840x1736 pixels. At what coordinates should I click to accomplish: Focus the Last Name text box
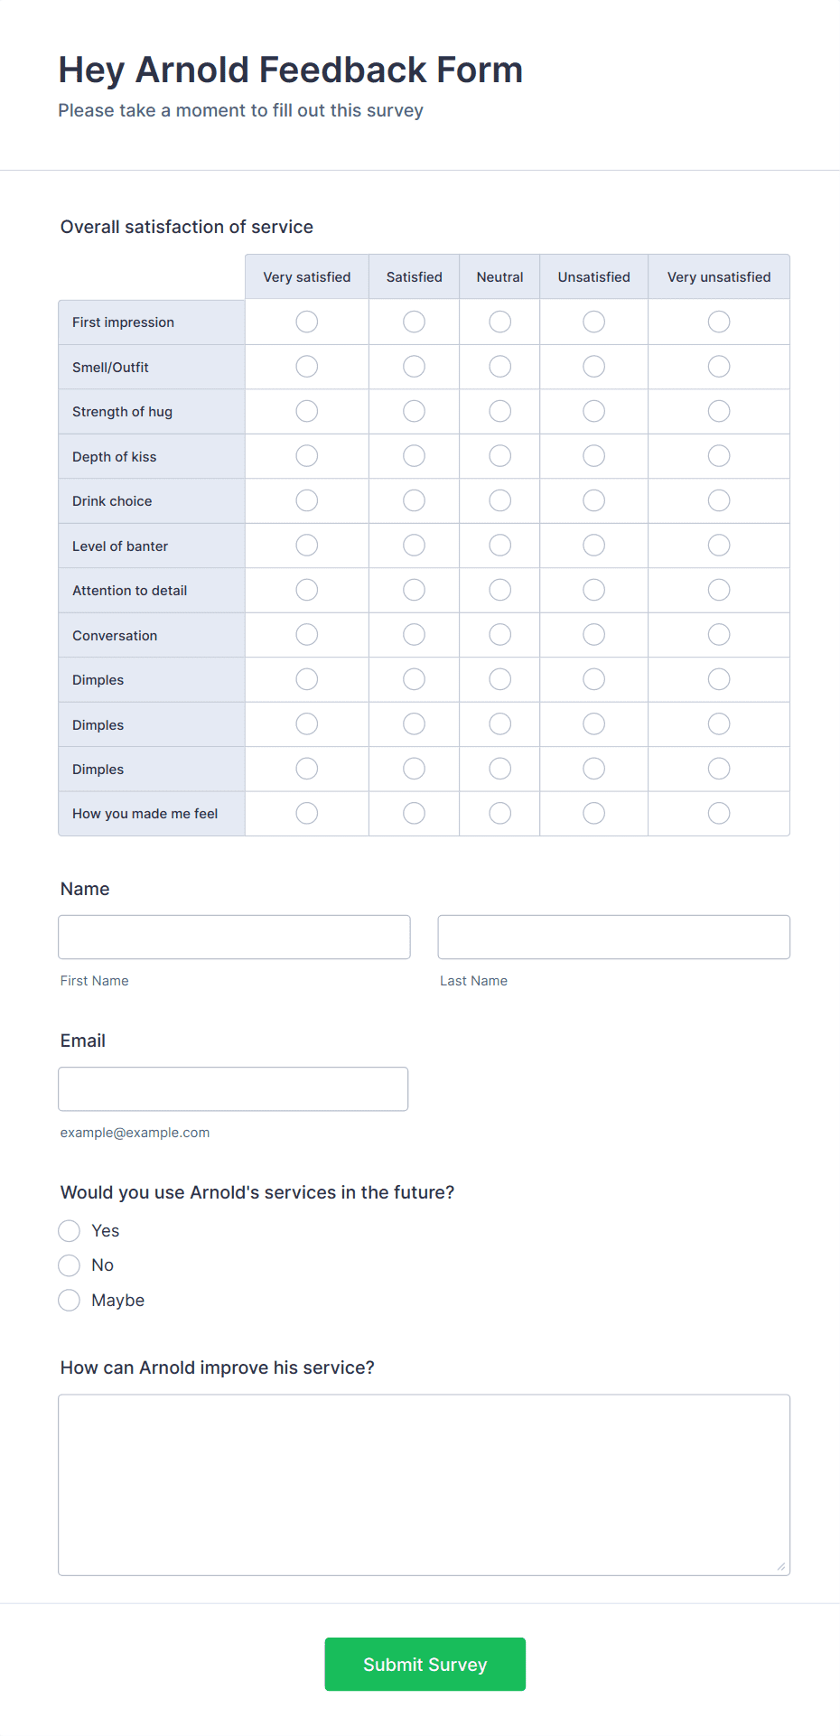coord(613,937)
